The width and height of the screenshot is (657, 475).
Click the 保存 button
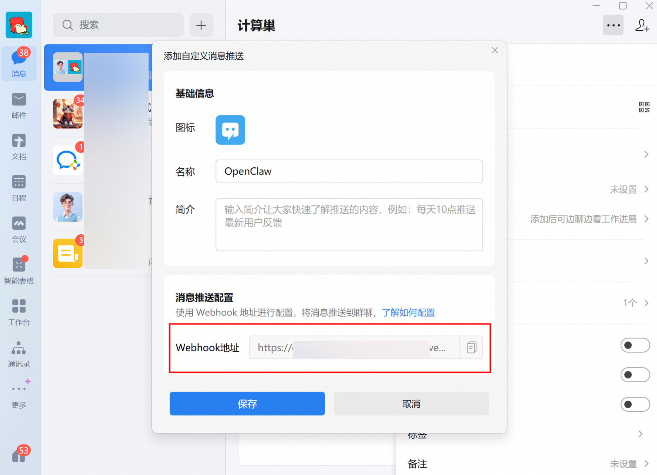247,404
